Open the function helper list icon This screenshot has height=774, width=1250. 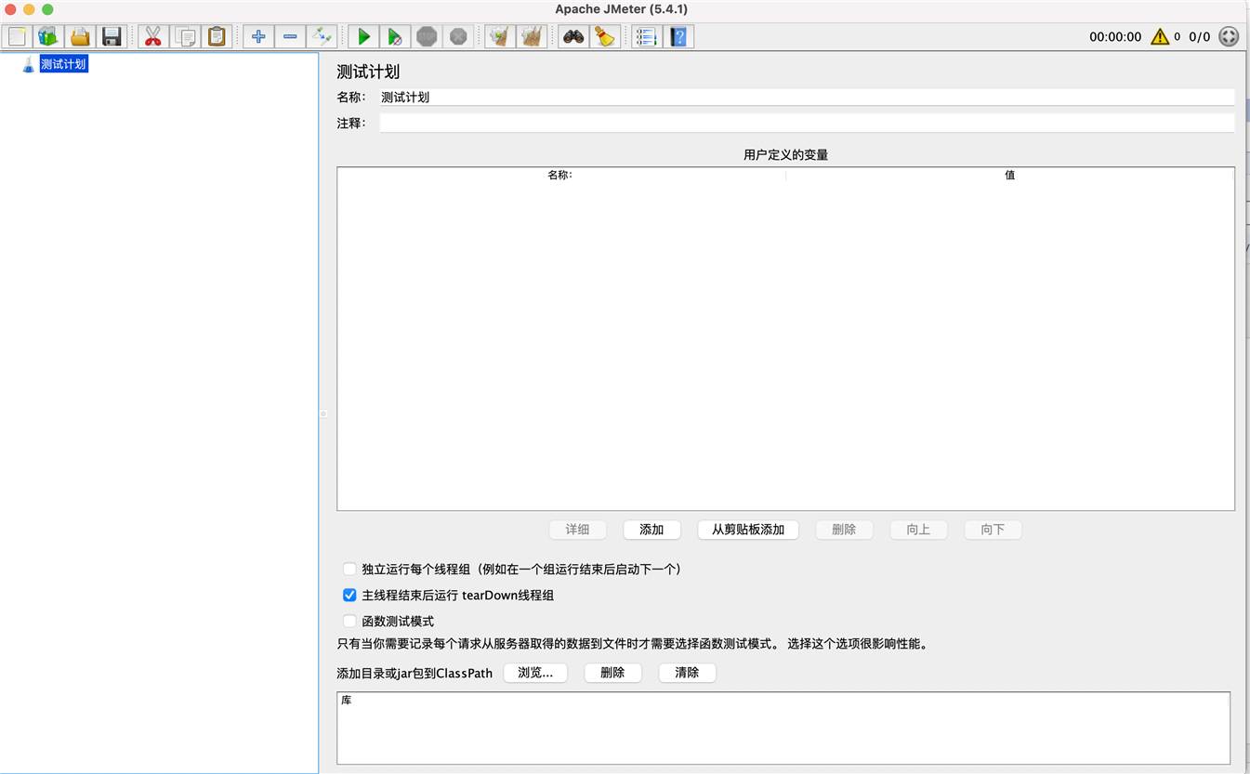click(x=647, y=36)
